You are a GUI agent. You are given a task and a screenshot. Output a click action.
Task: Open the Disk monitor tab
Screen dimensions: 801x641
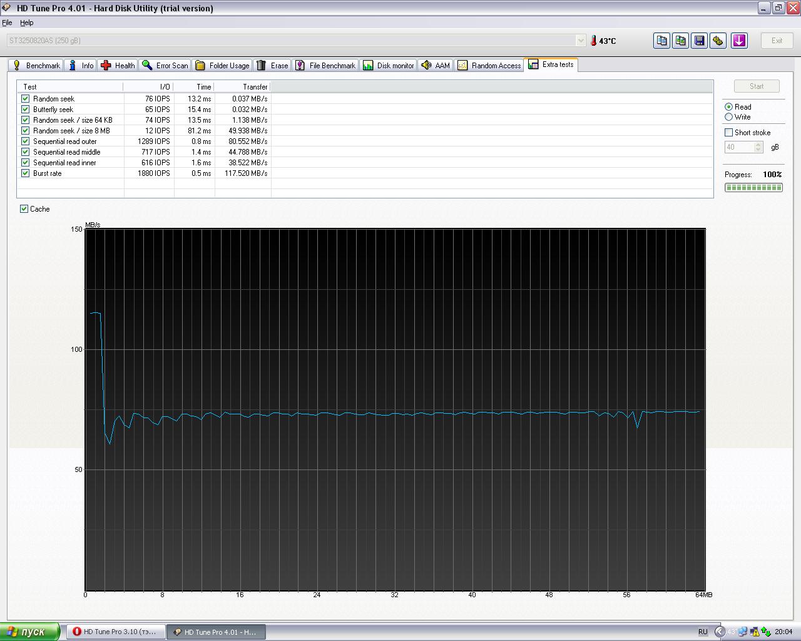389,66
